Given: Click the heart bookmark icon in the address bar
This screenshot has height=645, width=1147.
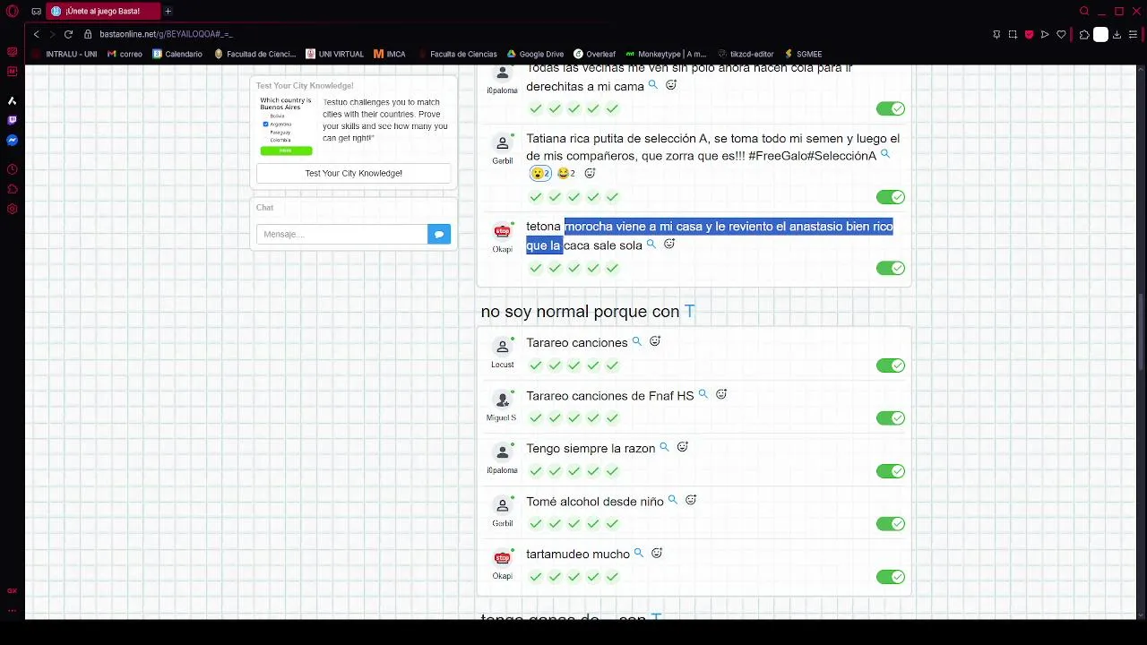Looking at the screenshot, I should point(1061,34).
